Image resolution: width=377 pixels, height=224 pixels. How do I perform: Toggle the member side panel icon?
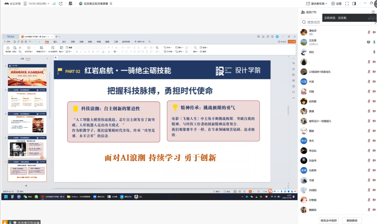click(x=354, y=4)
